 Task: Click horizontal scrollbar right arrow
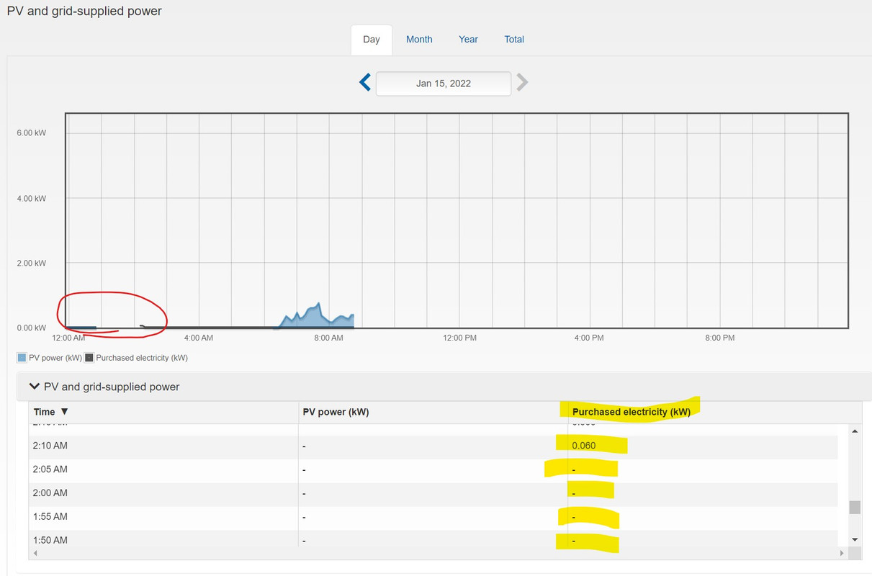(842, 553)
